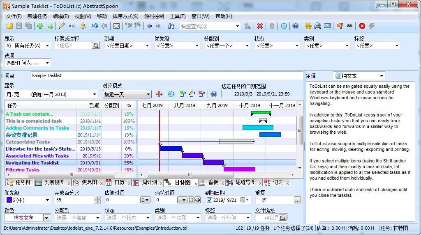Click the red X delete task icon
The height and width of the screenshot is (235, 421).
[x=260, y=26]
